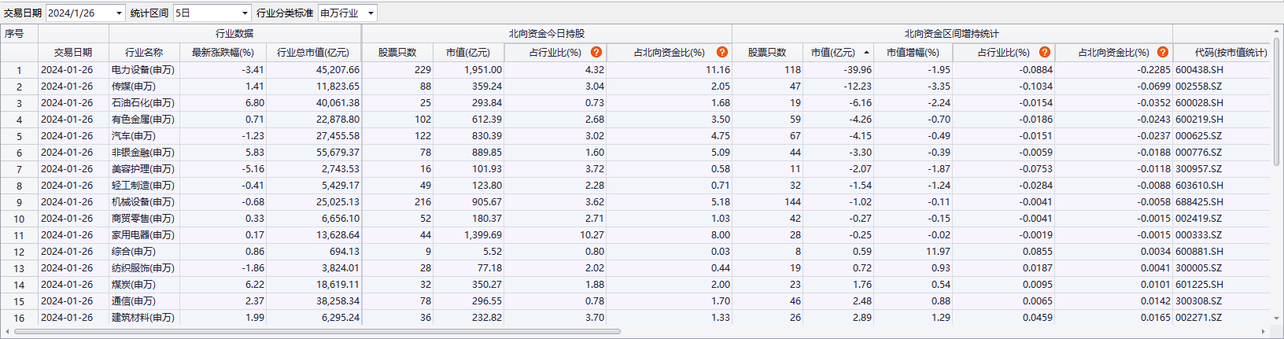1284x339 pixels.
Task: Click help icon beside today's 占行业比(%) column
Action: (596, 52)
